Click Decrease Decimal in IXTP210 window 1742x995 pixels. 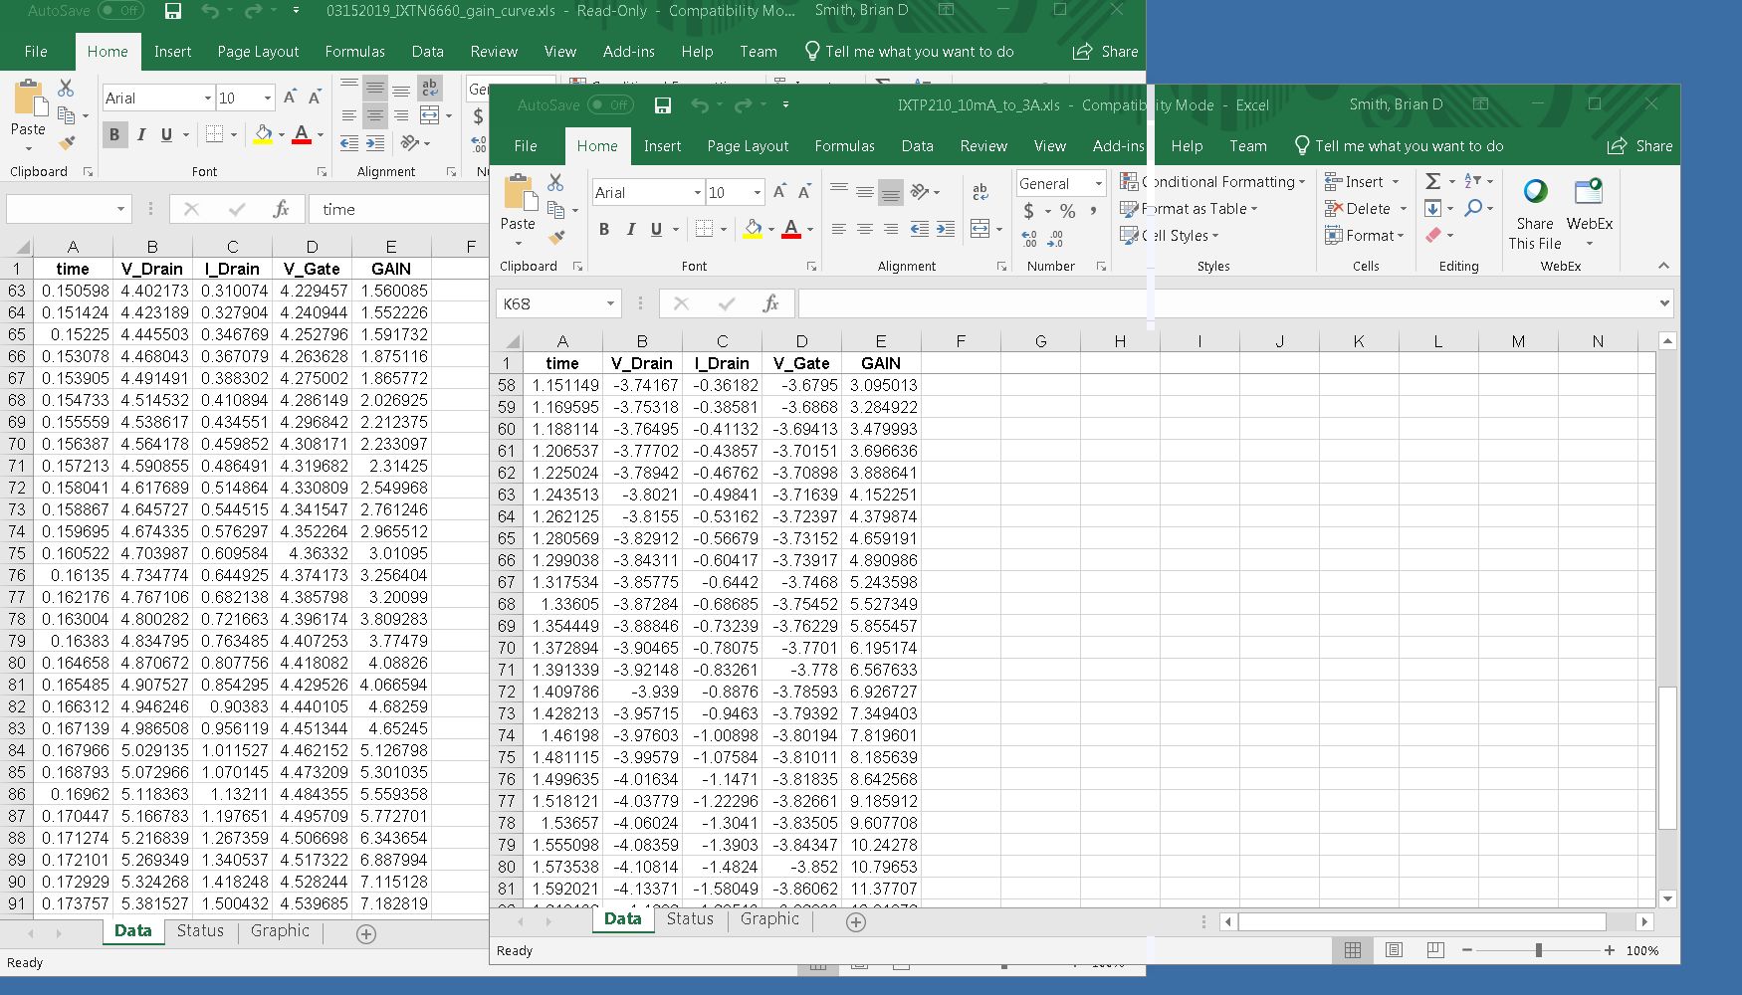pos(1055,239)
